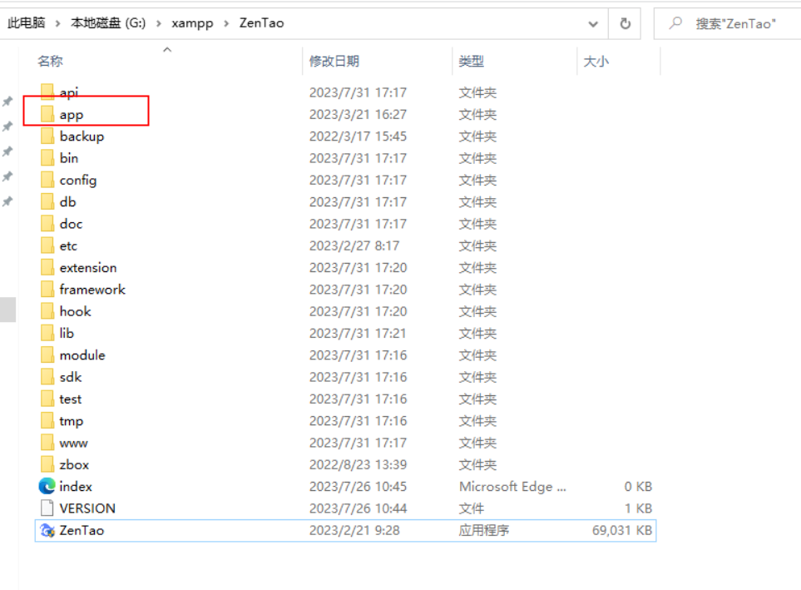Sort files by the 修改日期 column header

click(334, 62)
